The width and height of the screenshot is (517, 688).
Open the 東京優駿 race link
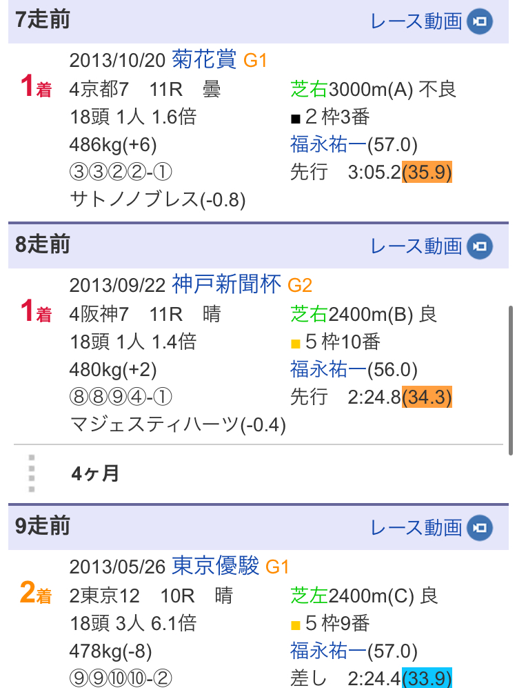tap(216, 567)
